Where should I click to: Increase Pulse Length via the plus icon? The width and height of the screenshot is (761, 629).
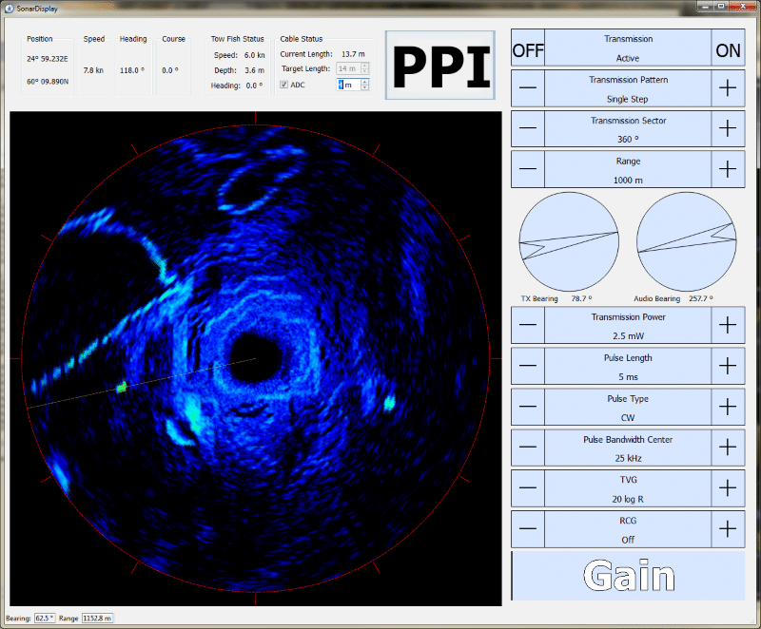pos(729,365)
